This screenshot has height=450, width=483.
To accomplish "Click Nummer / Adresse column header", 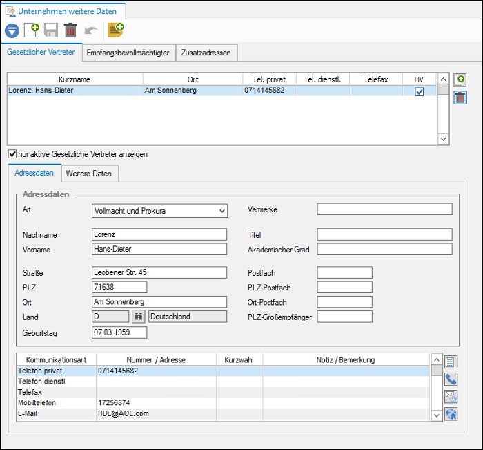I will pos(156,360).
